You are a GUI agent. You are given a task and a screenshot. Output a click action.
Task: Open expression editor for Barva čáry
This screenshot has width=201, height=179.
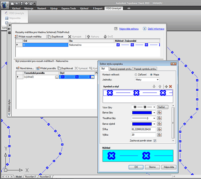159,112
